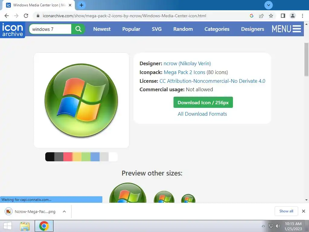
Task: Go back with the browser back arrow
Action: (7, 16)
